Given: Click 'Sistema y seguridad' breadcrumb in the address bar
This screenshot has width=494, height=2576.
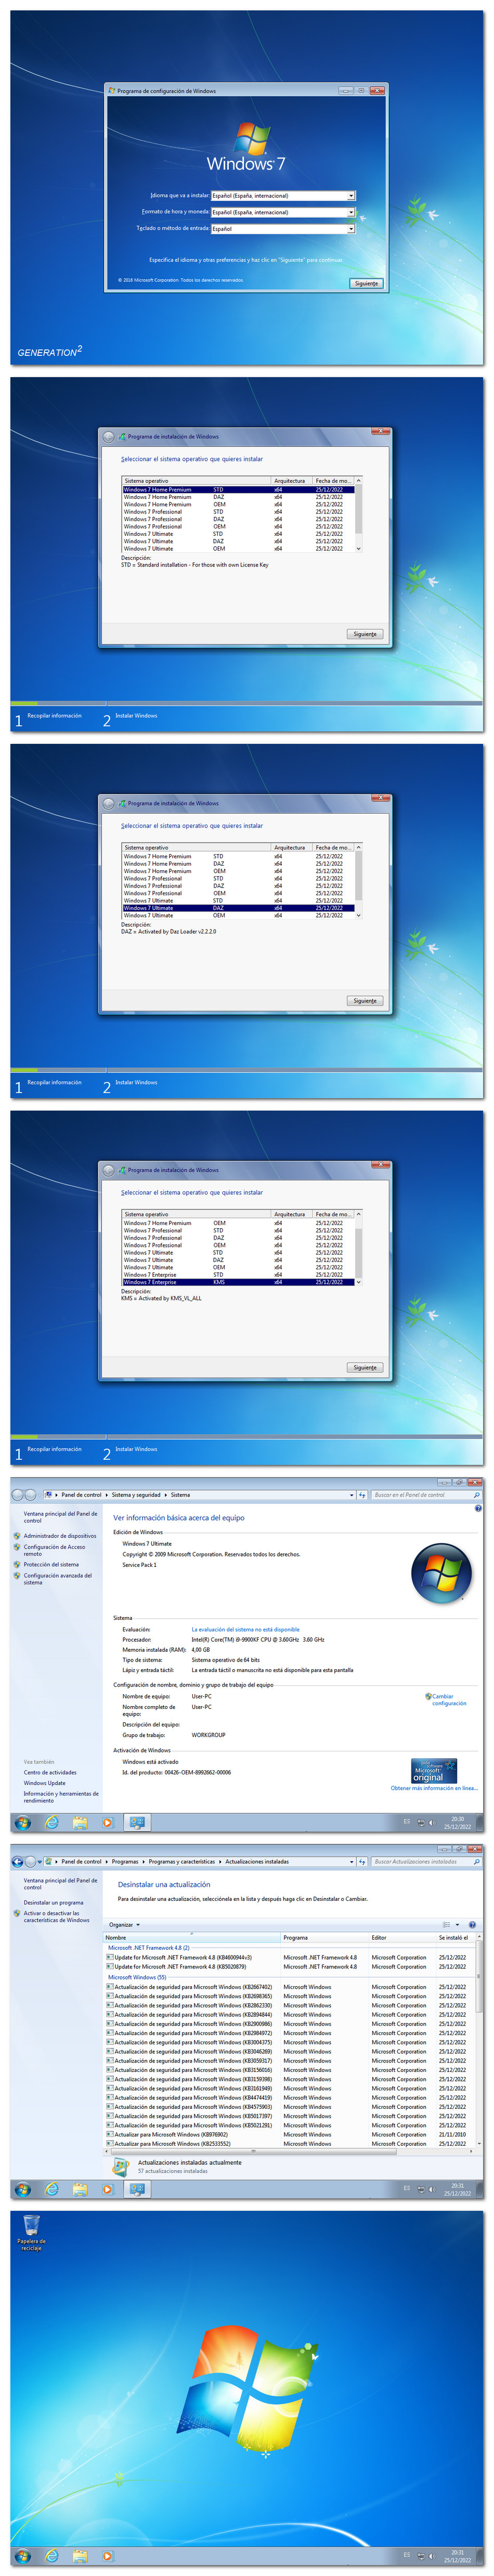Looking at the screenshot, I should click(136, 1495).
